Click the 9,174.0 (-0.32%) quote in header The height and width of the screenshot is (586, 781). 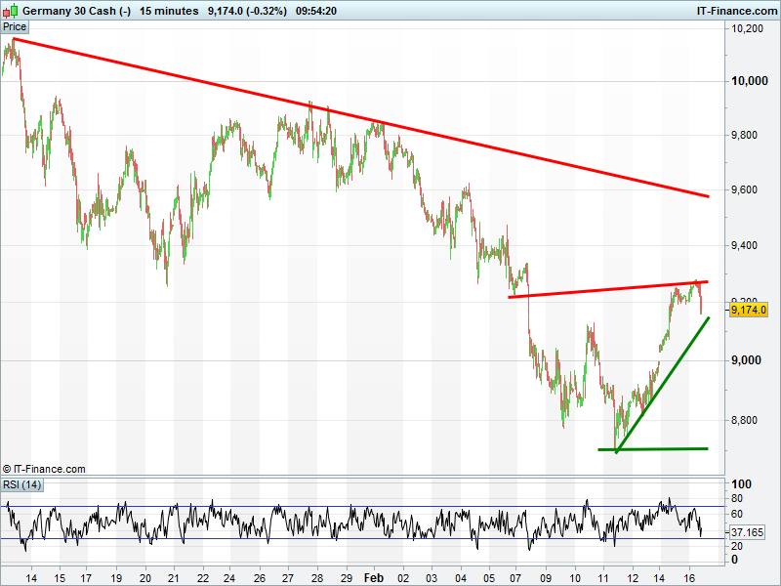coord(247,11)
